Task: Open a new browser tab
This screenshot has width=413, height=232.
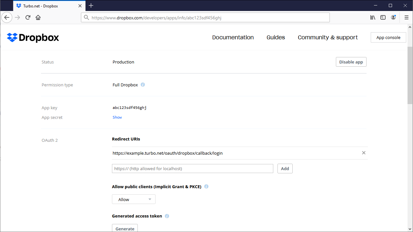Action: [x=91, y=5]
